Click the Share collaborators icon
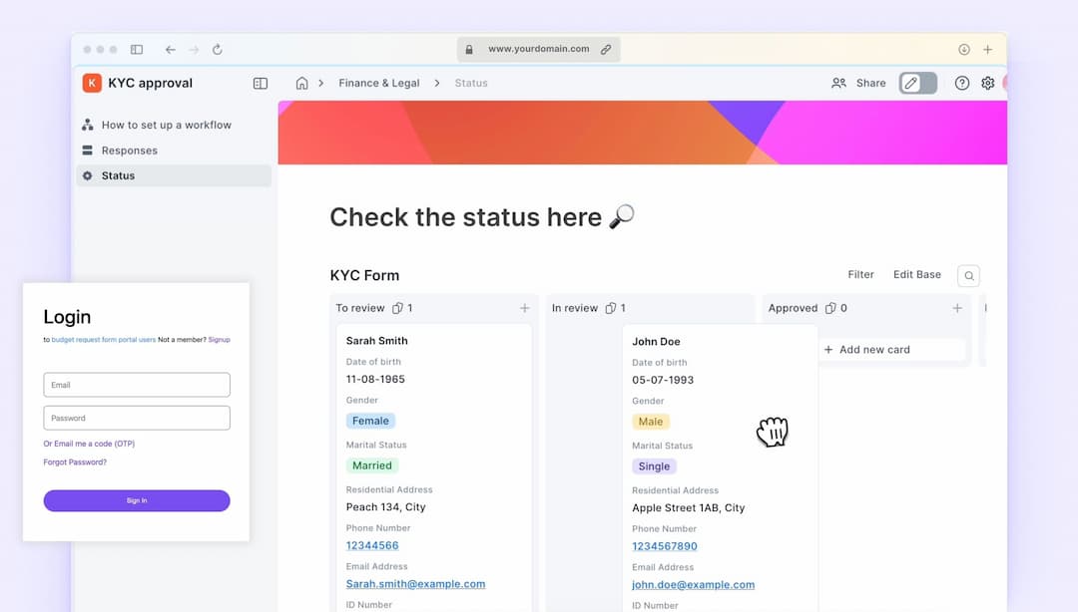This screenshot has width=1078, height=612. pyautogui.click(x=839, y=83)
